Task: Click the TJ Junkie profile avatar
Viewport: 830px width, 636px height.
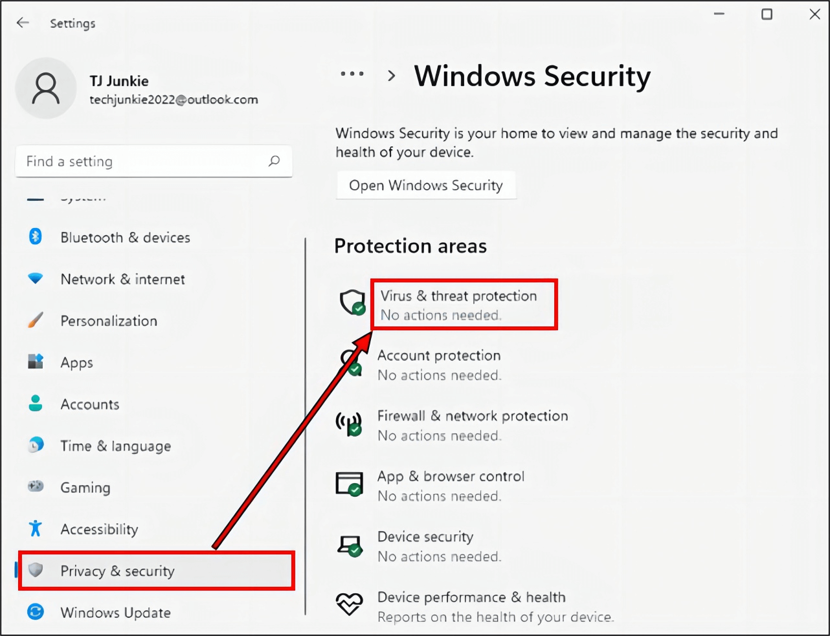Action: tap(46, 88)
